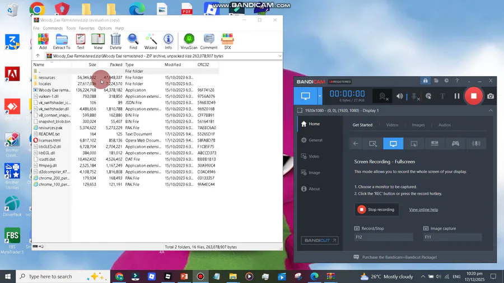Toggle the Bandicam microphone icon
This screenshot has width=504, height=283.
[415, 96]
